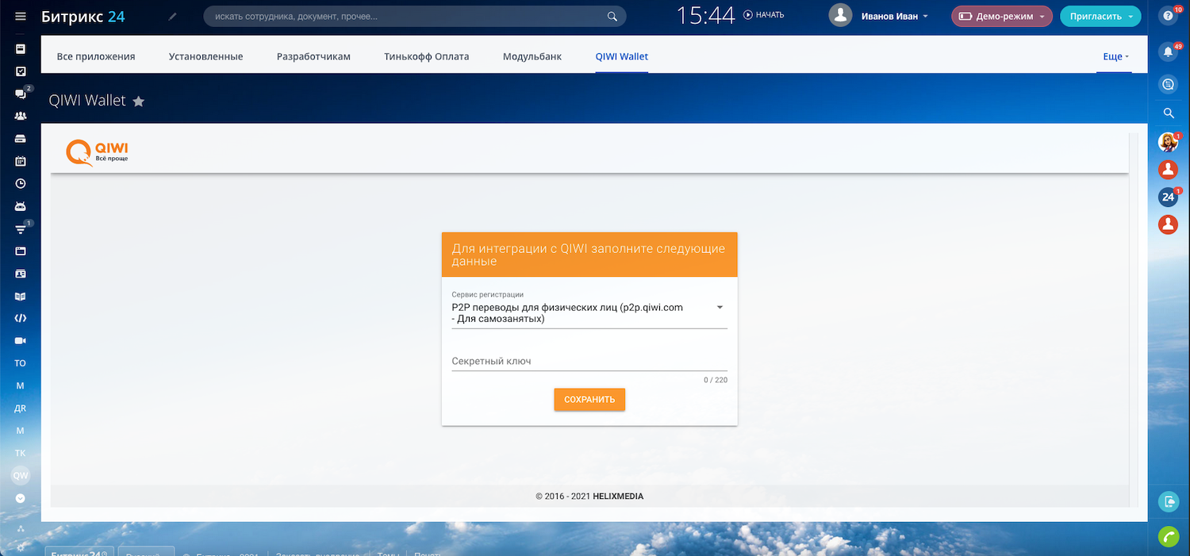1190x556 pixels.
Task: Open the hamburger main menu
Action: point(21,16)
